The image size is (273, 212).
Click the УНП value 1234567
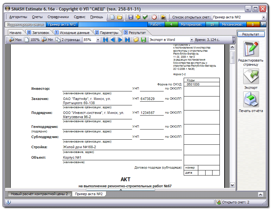[x=148, y=113]
